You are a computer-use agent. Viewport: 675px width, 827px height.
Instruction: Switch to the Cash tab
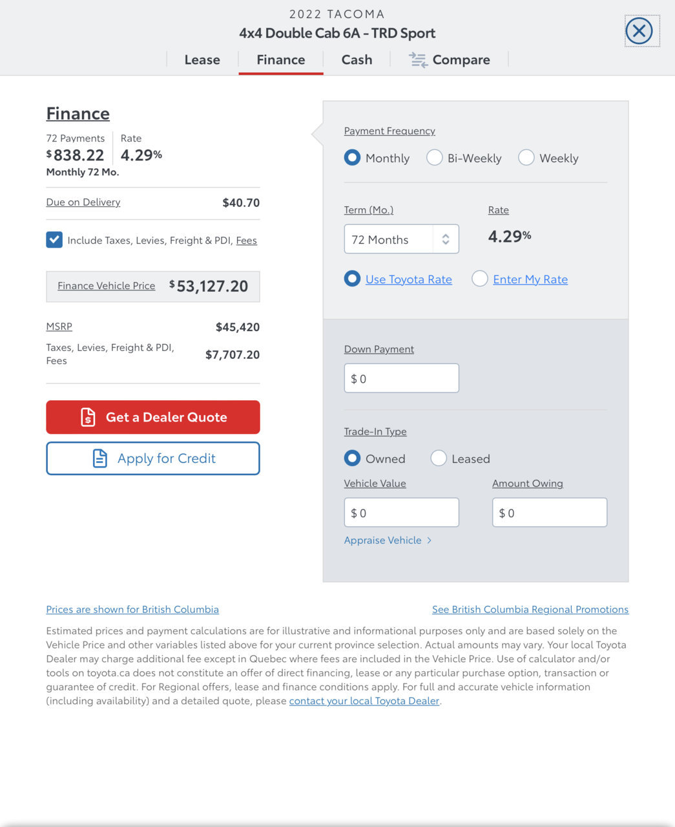point(357,59)
